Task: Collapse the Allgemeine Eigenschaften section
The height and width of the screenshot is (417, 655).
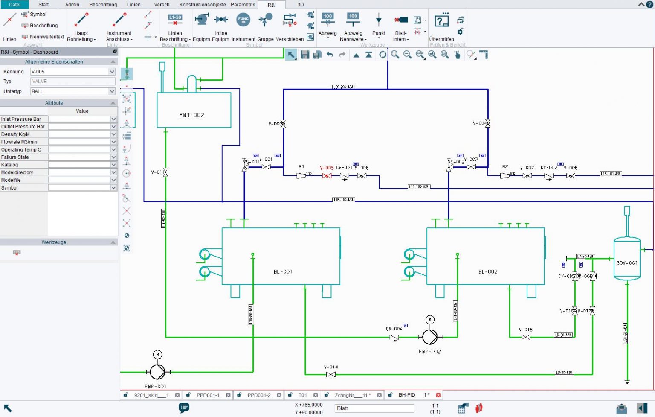Action: (x=113, y=61)
